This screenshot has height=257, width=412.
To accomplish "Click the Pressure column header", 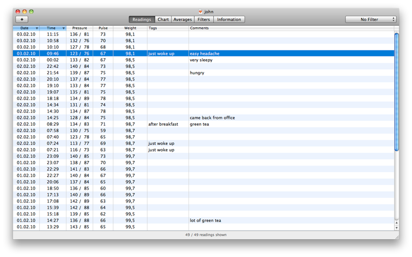I will pos(80,28).
